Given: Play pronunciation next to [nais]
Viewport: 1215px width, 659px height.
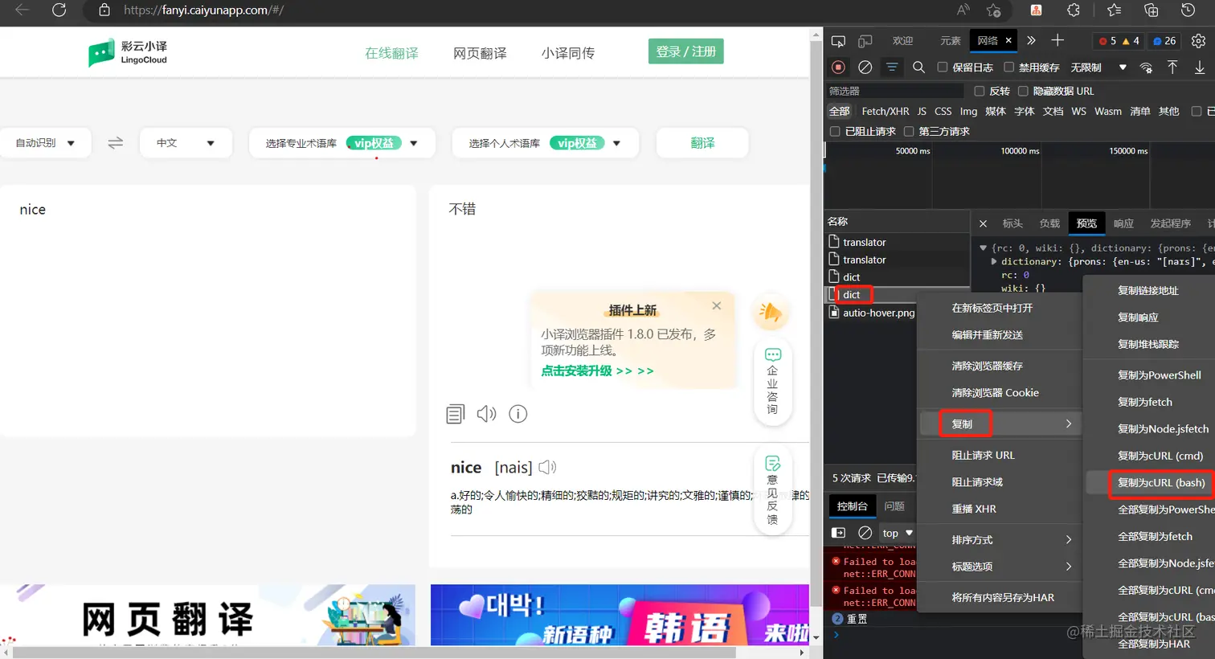Looking at the screenshot, I should 547,467.
